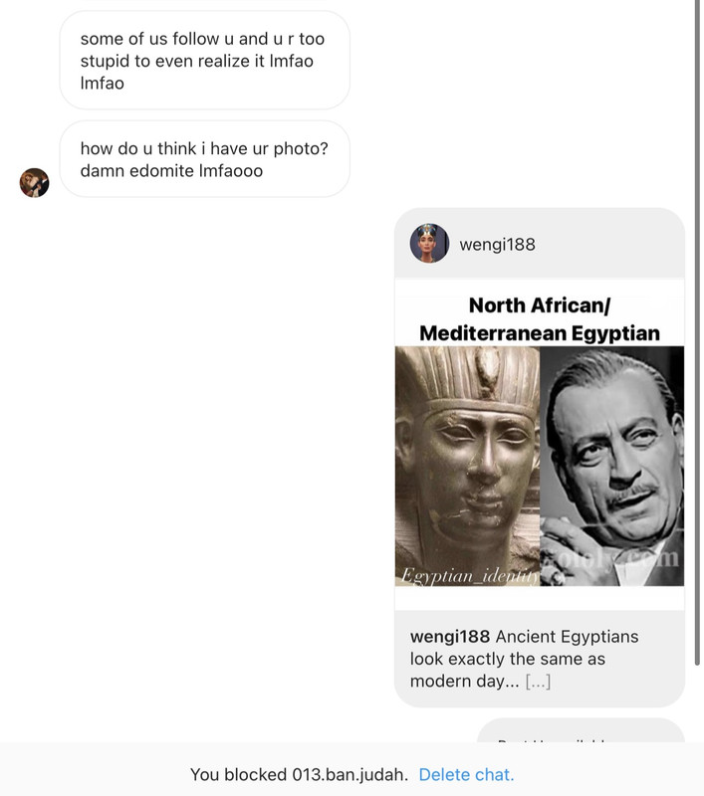The width and height of the screenshot is (704, 796).
Task: Tap the wengi188 profile picture in shared post
Action: (429, 243)
